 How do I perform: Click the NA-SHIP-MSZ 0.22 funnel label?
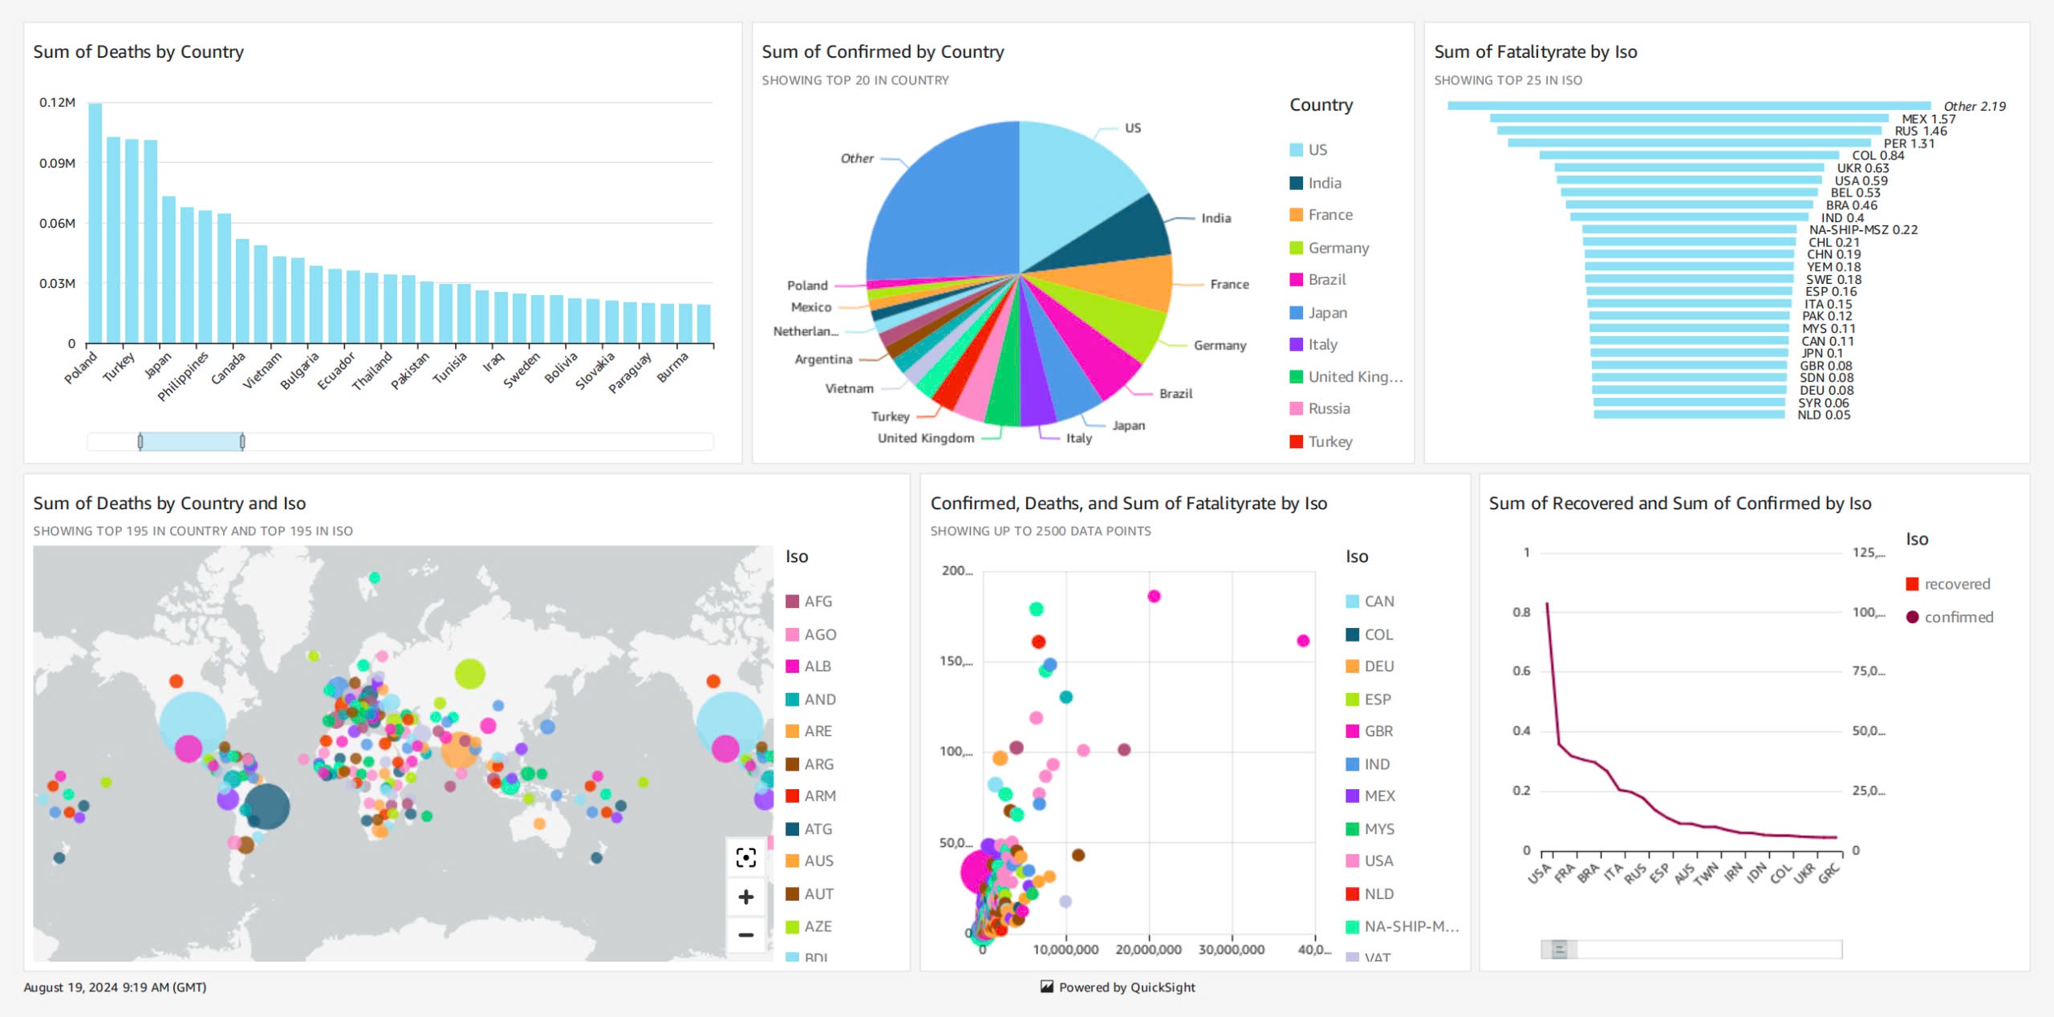pyautogui.click(x=1863, y=230)
